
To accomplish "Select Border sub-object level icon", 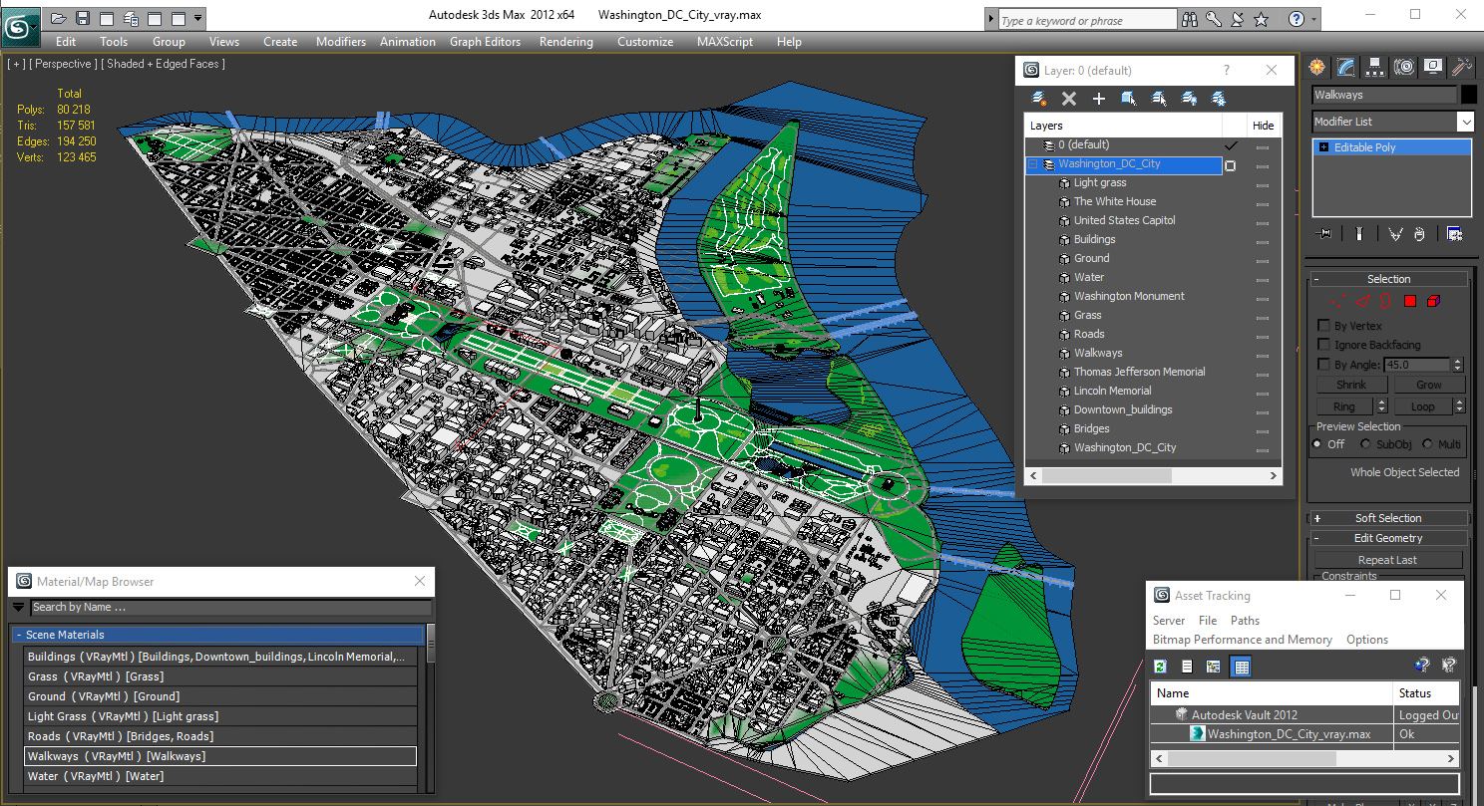I will point(1386,301).
